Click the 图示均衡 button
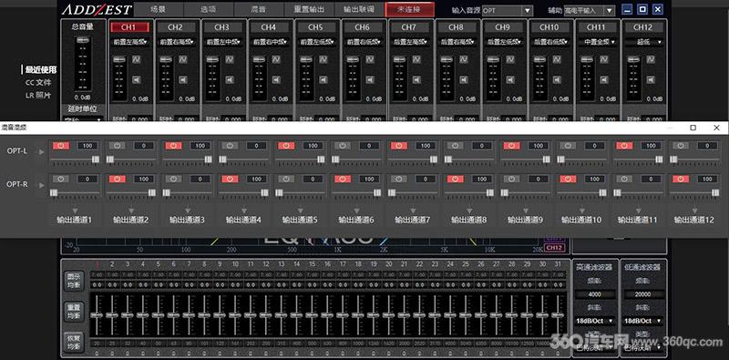Image resolution: width=729 pixels, height=360 pixels. pyautogui.click(x=75, y=281)
